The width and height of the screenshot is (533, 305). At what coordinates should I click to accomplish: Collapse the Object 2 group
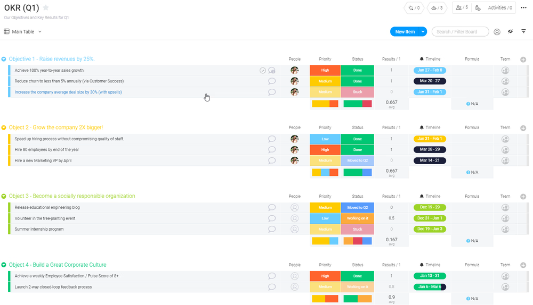4,128
